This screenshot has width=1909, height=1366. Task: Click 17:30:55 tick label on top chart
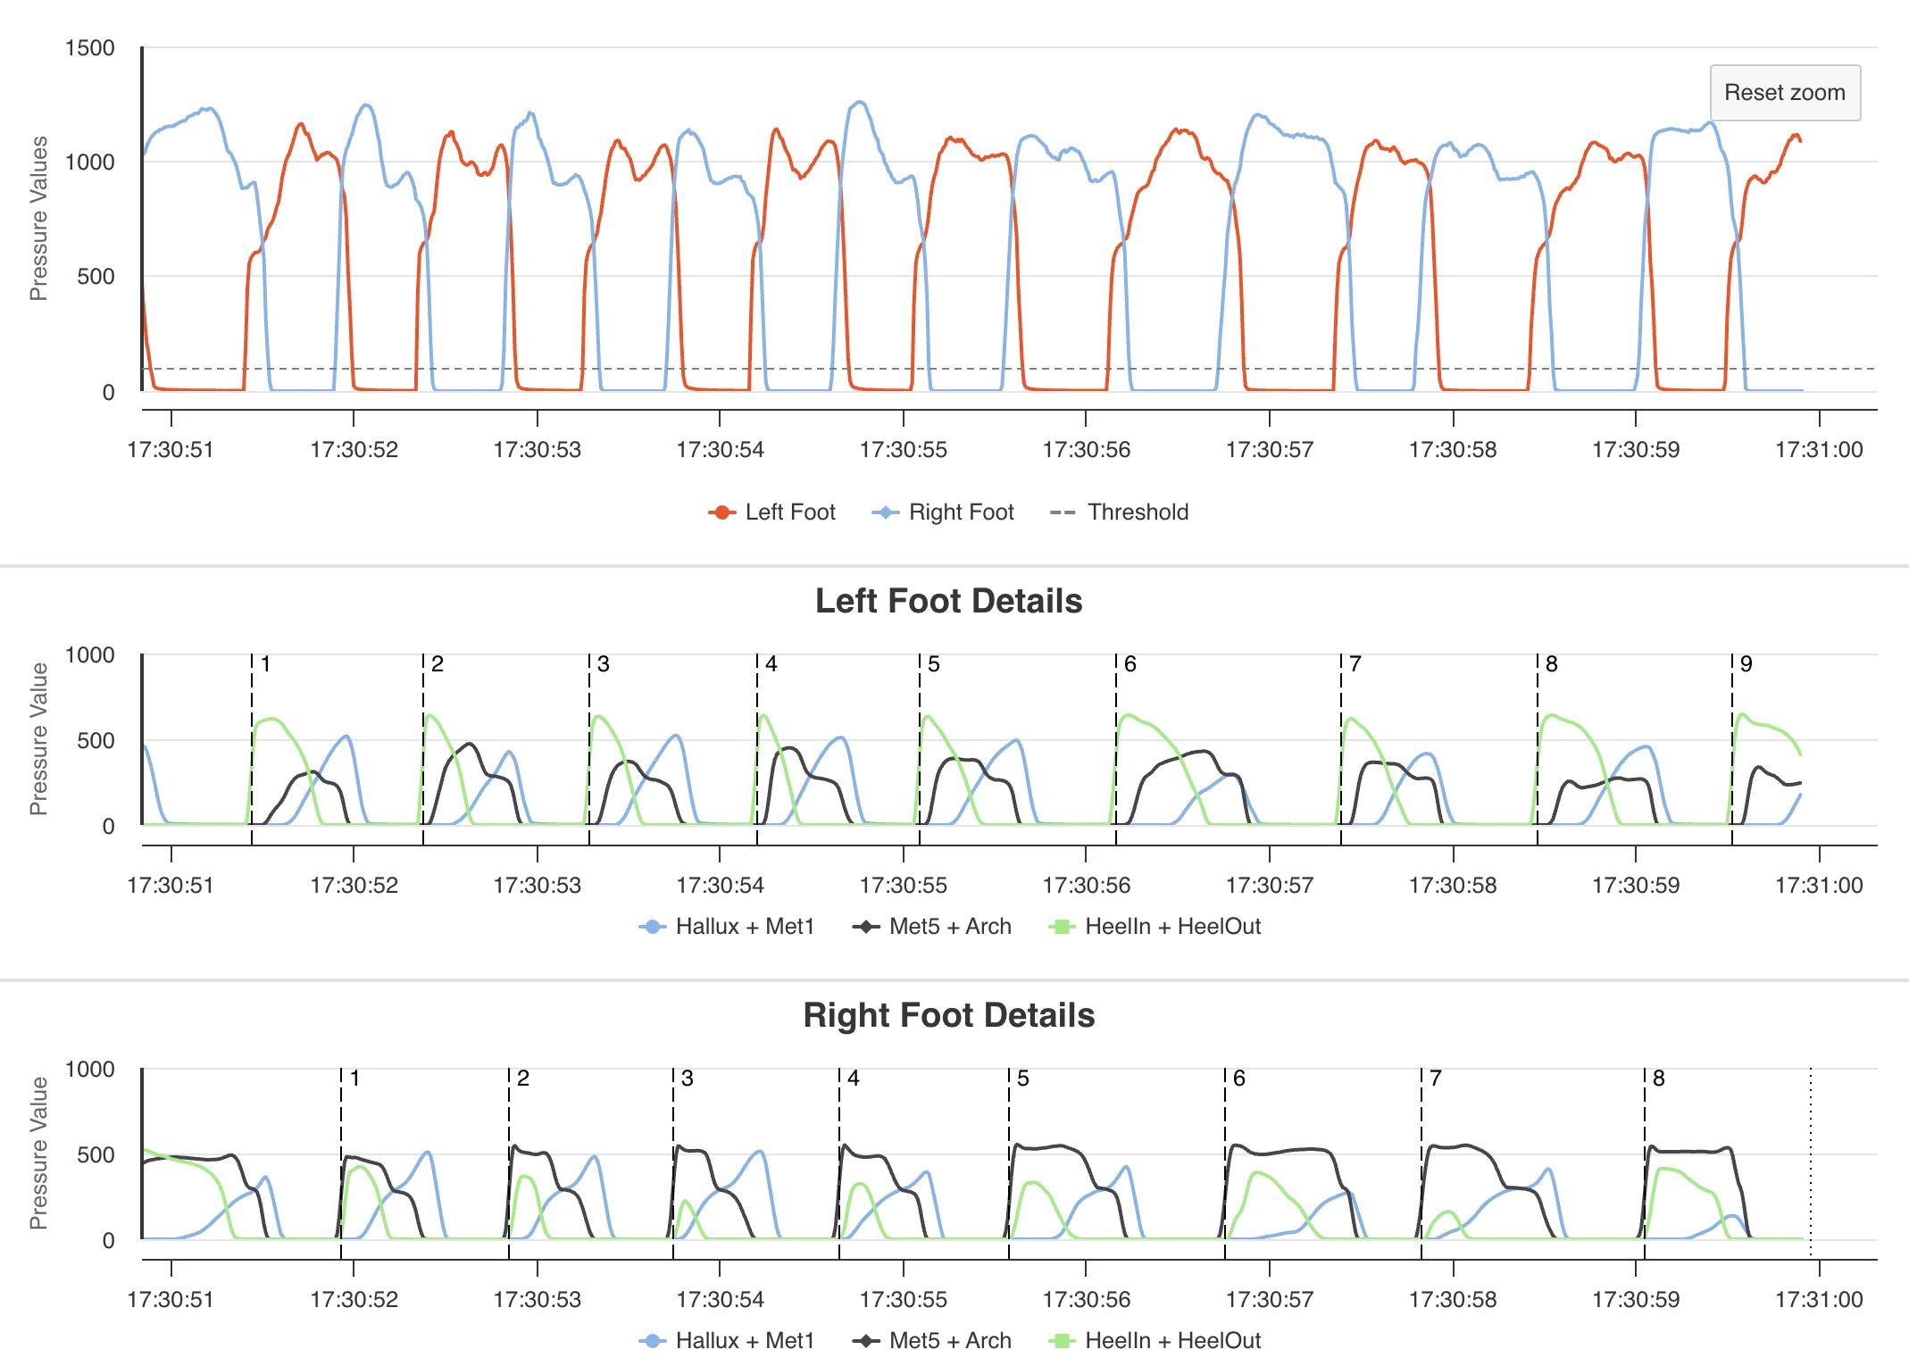point(903,449)
